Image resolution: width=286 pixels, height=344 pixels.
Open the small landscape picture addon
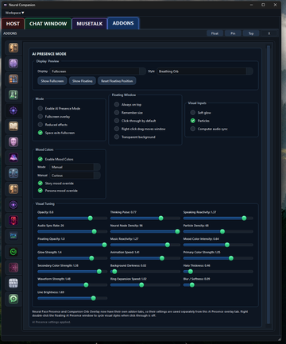pyautogui.click(x=14, y=236)
